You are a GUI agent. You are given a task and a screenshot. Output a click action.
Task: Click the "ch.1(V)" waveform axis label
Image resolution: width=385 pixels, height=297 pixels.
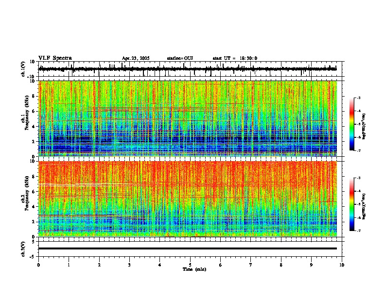(23, 69)
